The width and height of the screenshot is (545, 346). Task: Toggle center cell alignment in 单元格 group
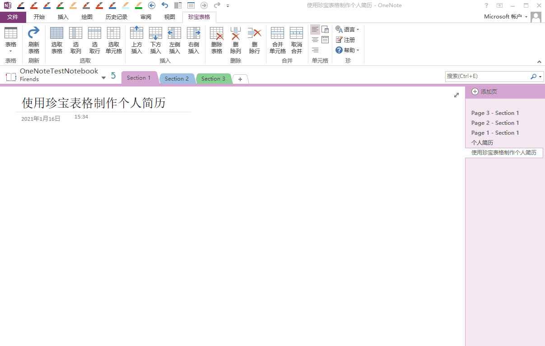(x=315, y=40)
